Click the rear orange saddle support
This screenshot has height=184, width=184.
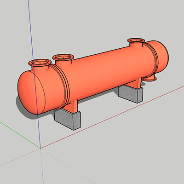pos(135,84)
